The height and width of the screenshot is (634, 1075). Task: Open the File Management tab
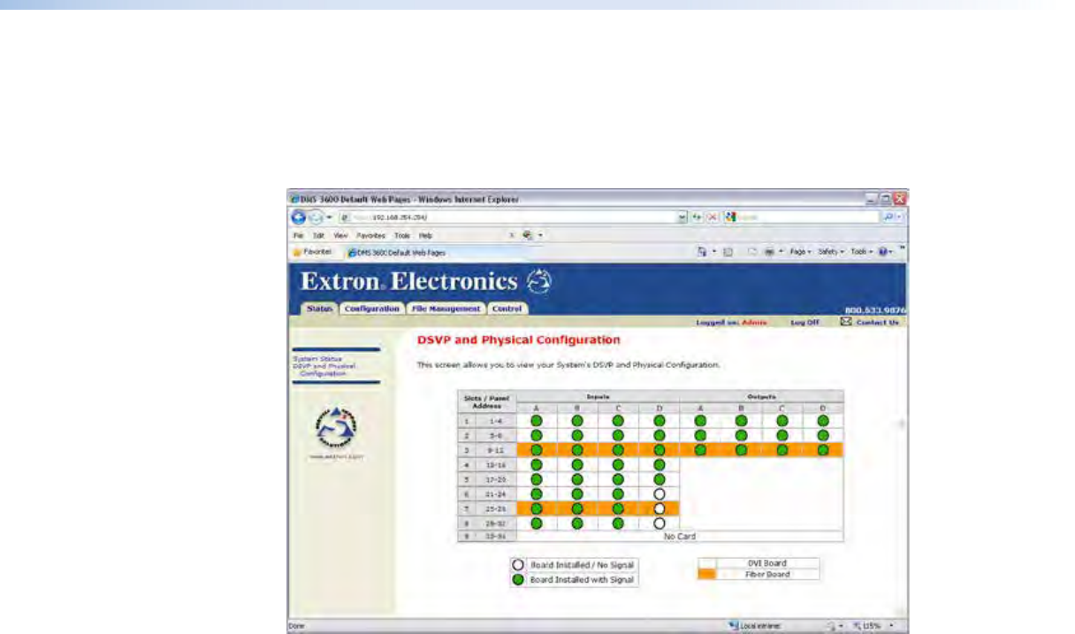tap(446, 309)
